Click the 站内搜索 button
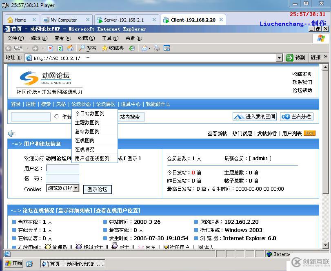This screenshot has width=331, height=271. click(x=131, y=117)
